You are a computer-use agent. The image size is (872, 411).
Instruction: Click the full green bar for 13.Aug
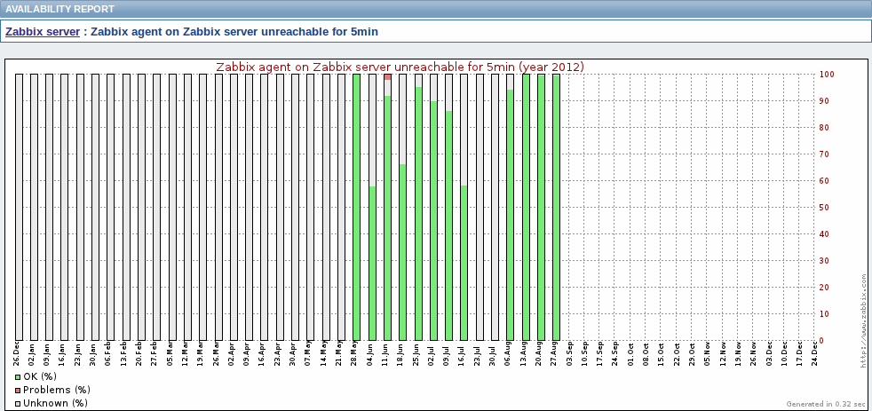click(526, 207)
